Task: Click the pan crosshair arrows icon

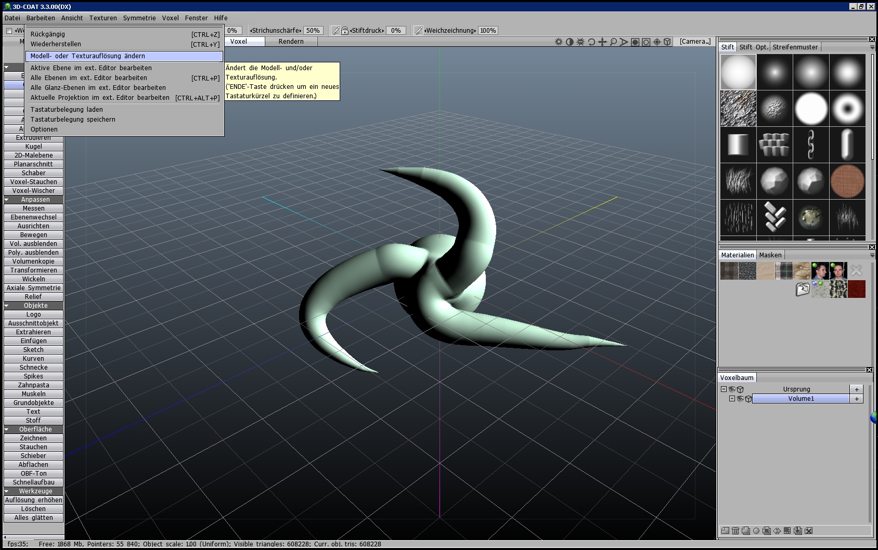Action: tap(602, 42)
